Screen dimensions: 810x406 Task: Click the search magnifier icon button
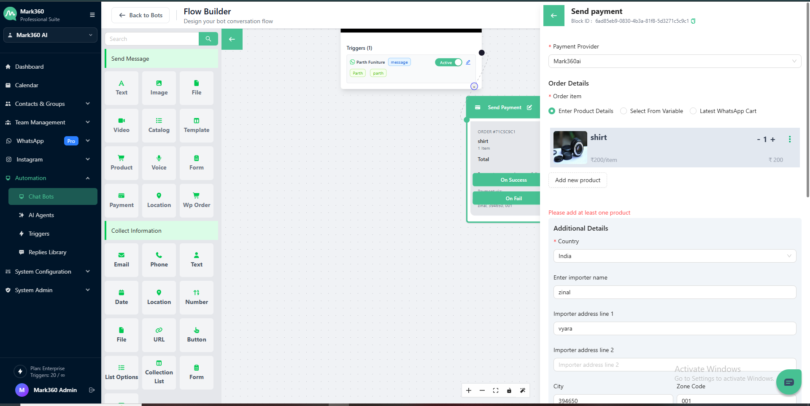(208, 39)
